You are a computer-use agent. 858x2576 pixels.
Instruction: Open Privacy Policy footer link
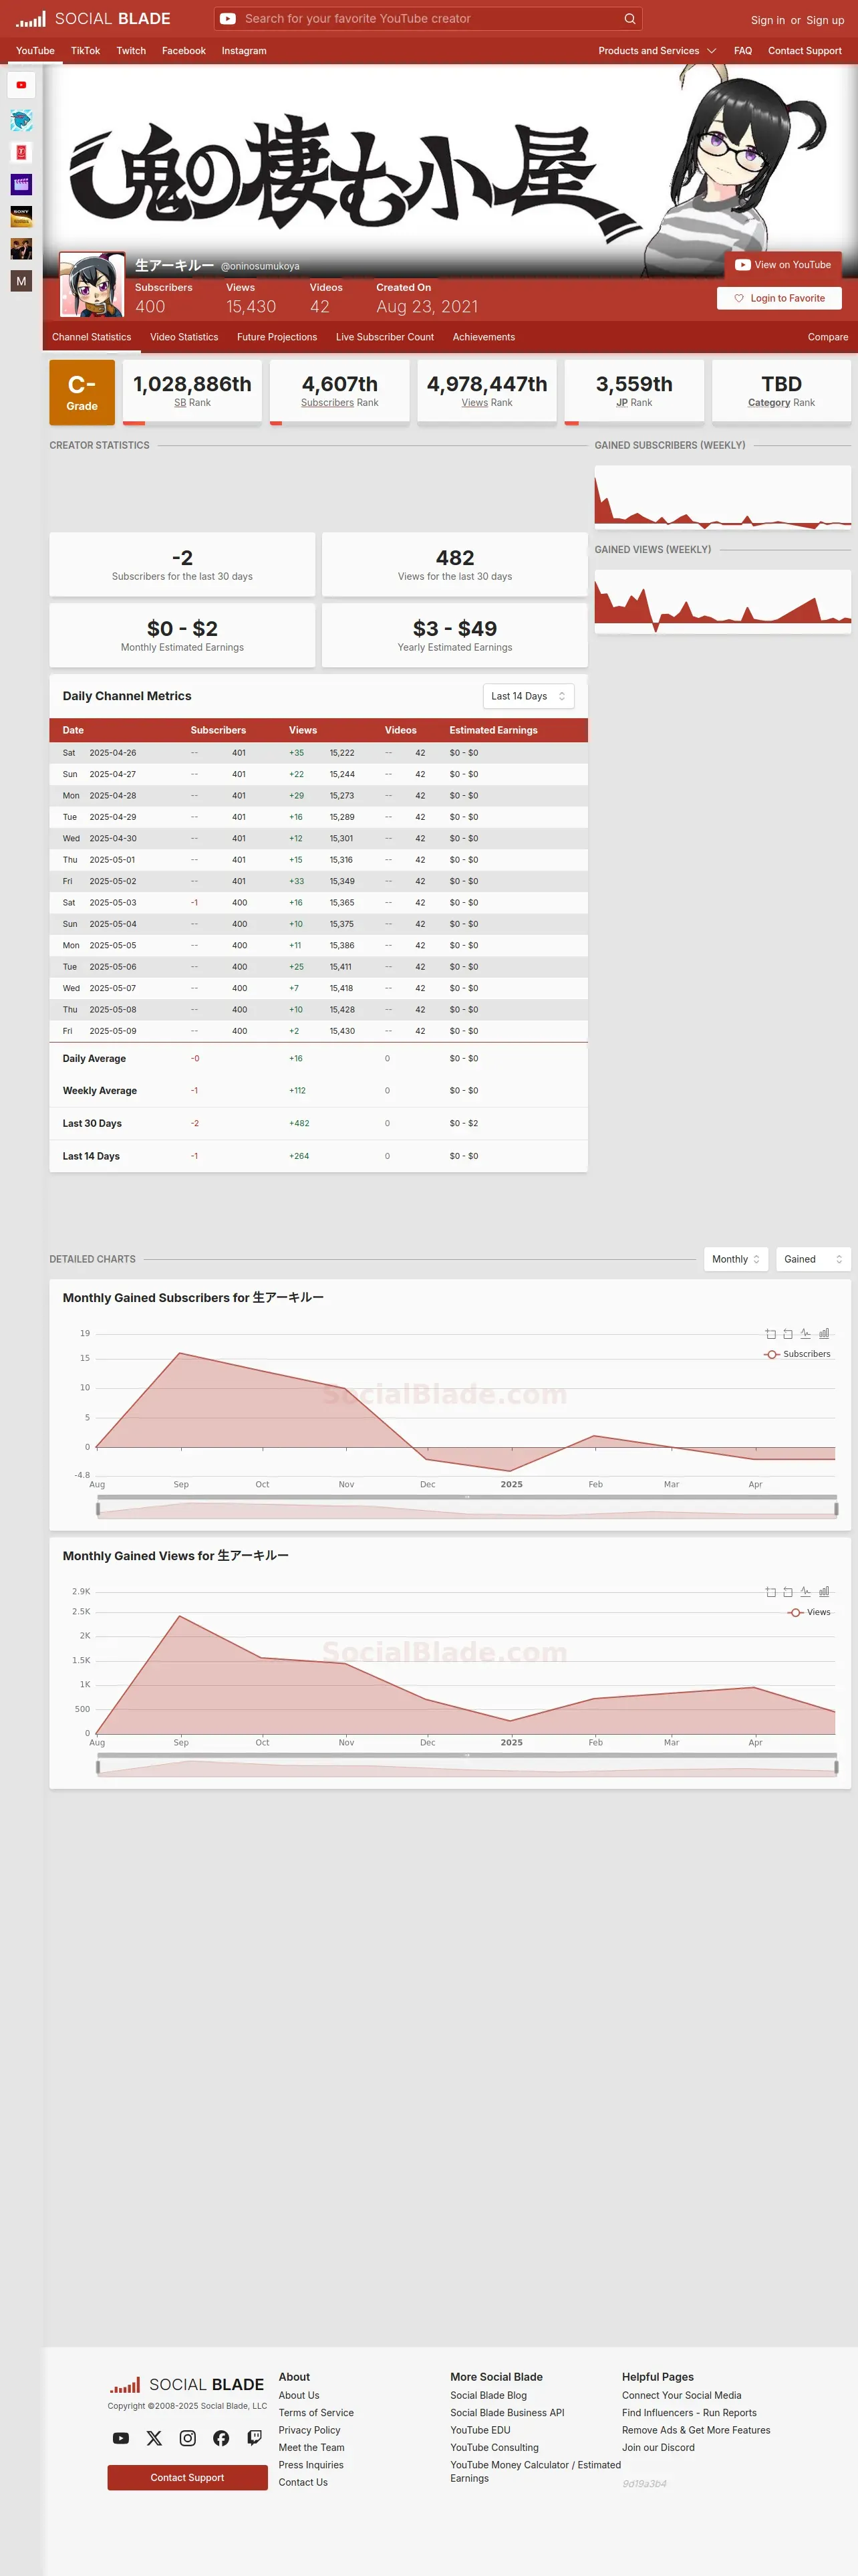[x=309, y=2430]
